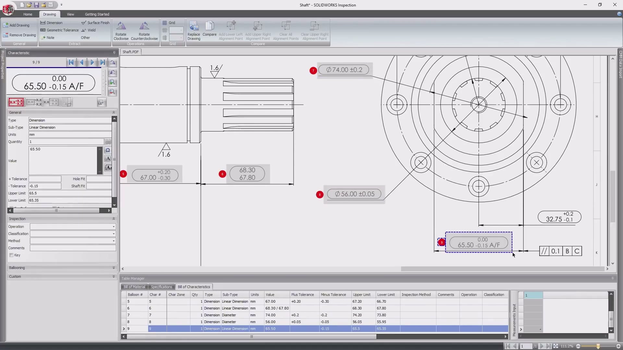Select the full dimension capture mode icon

16,102
